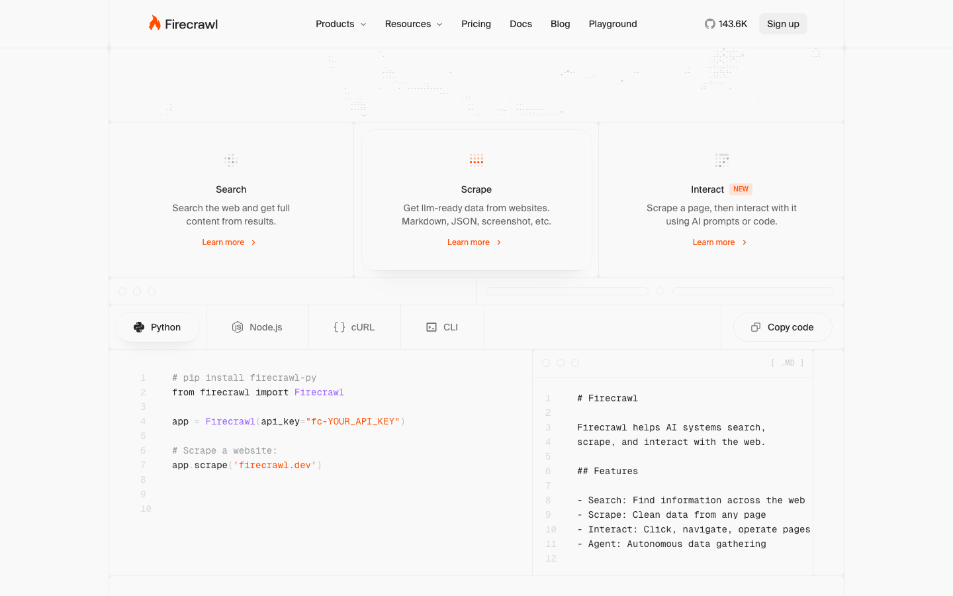
Task: Click the Python logo icon in tab
Action: click(139, 327)
